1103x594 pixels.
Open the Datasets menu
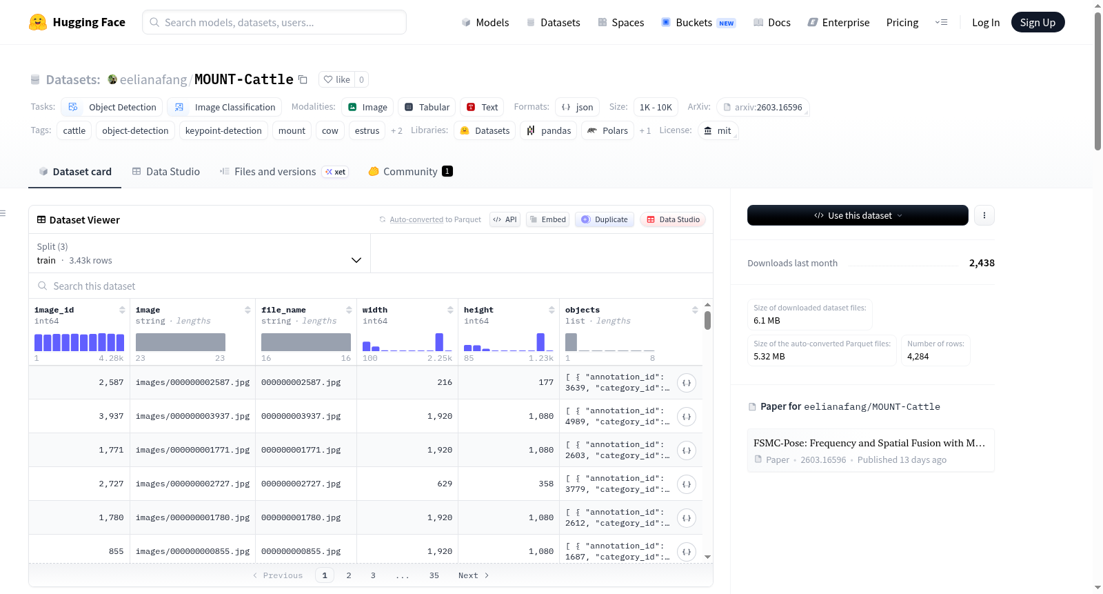pos(554,22)
